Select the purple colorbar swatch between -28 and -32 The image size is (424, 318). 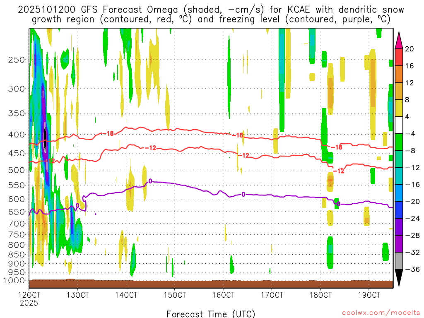click(399, 244)
